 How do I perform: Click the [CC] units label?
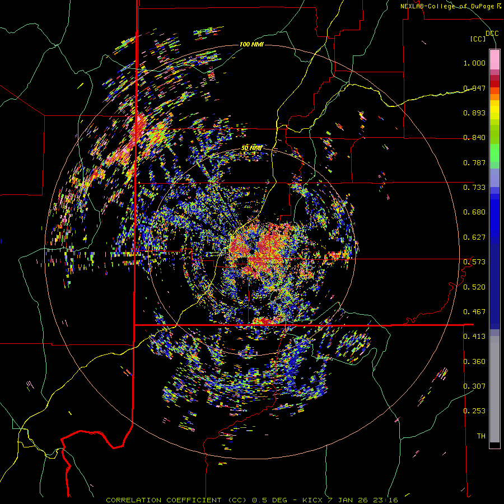coord(478,39)
